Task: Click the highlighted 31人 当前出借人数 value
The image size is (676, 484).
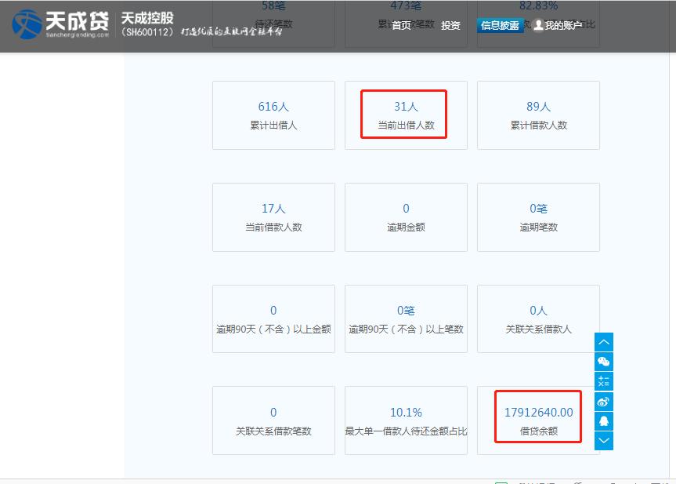Action: [405, 114]
